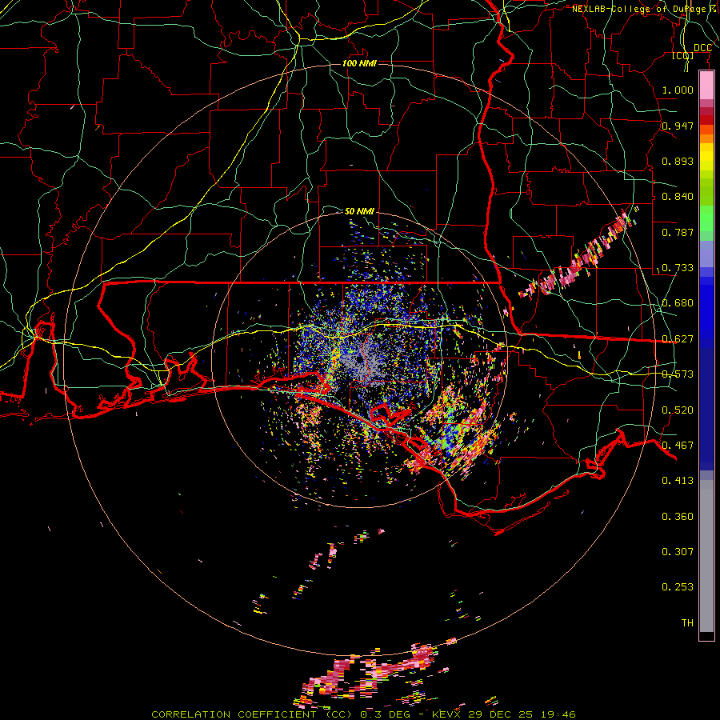This screenshot has width=720, height=720.
Task: Click the TH threshold label on the scale
Action: (687, 623)
